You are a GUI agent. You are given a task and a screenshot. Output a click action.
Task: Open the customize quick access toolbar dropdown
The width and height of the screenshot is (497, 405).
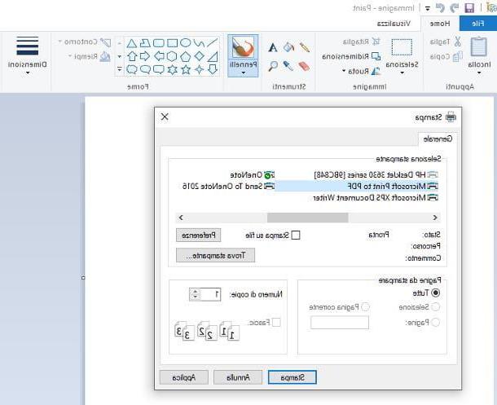(428, 8)
